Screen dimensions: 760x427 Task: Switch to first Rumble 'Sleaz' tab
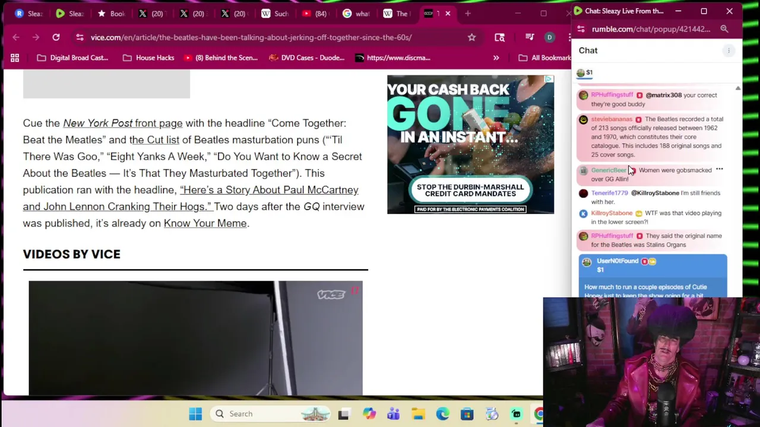(29, 13)
